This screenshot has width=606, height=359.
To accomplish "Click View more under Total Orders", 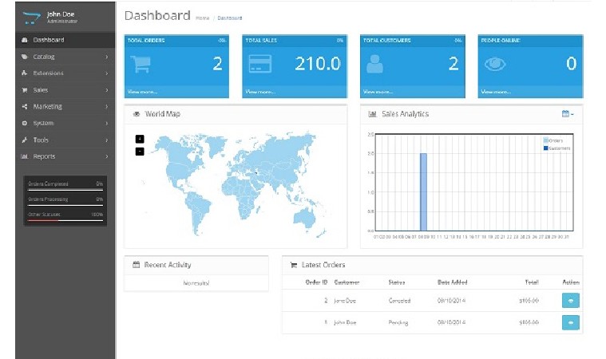I will pos(142,92).
